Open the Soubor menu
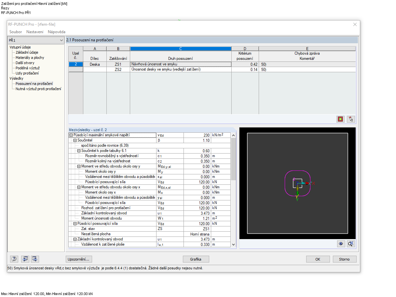 point(16,32)
